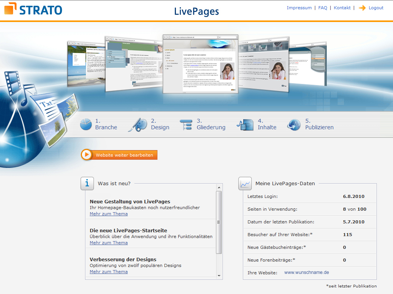
Task: Click the info icon next to Was ist neu?
Action: 87,183
